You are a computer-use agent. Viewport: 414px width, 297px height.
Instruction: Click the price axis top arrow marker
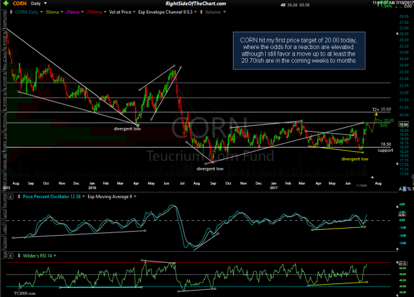[397, 34]
